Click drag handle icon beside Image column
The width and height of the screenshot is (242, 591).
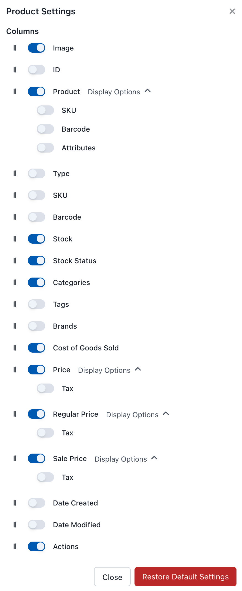(15, 48)
